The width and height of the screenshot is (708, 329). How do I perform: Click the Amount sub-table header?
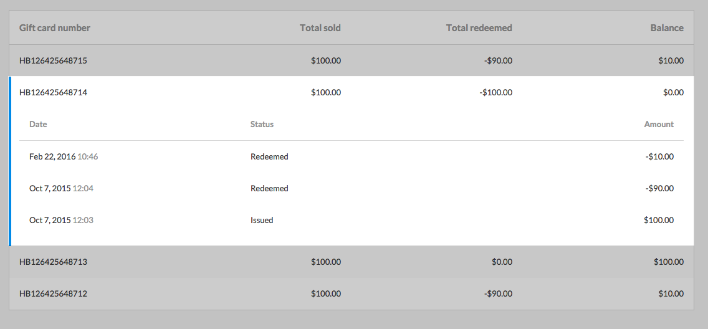658,124
